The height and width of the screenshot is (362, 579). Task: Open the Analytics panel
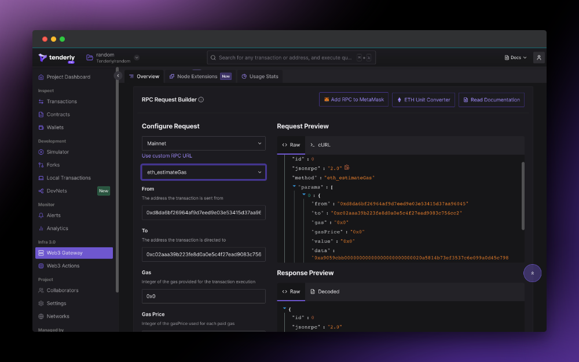57,229
